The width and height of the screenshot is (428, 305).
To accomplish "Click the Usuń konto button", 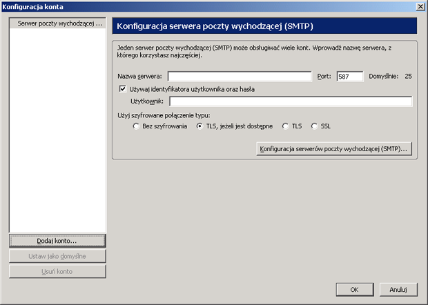I will [x=57, y=271].
